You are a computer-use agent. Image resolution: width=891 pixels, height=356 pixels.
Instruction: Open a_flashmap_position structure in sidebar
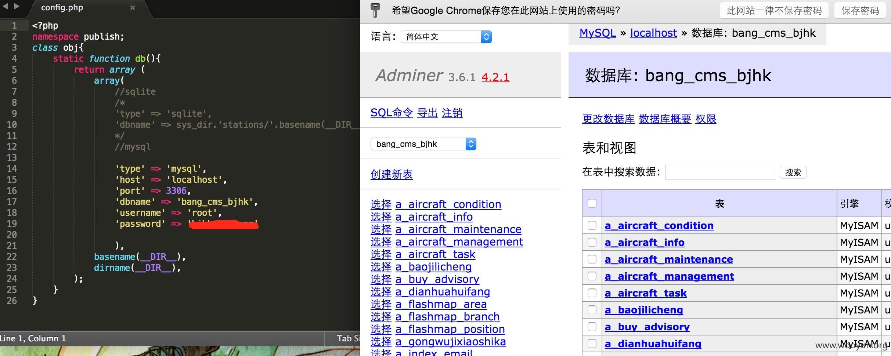tap(450, 329)
